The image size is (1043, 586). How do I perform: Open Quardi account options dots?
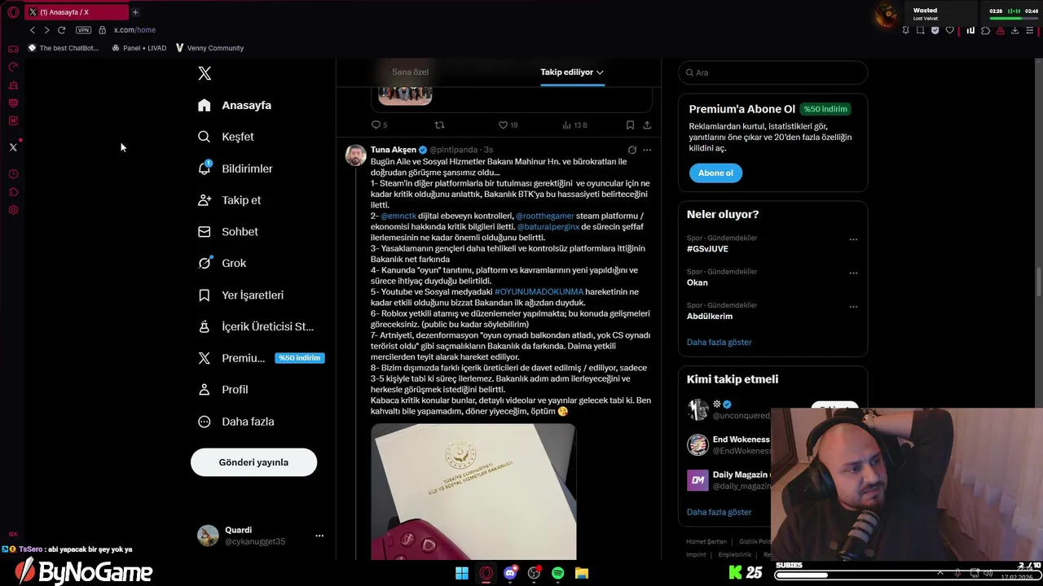pyautogui.click(x=319, y=536)
